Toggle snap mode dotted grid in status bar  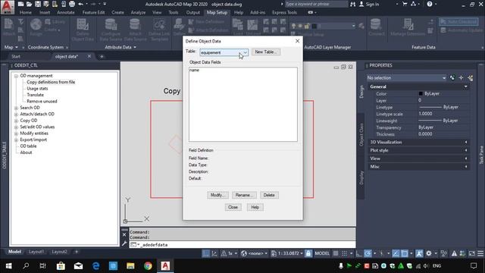point(344,253)
